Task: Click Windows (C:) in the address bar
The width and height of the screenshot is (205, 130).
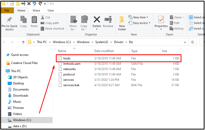Action: pyautogui.click(x=62, y=42)
